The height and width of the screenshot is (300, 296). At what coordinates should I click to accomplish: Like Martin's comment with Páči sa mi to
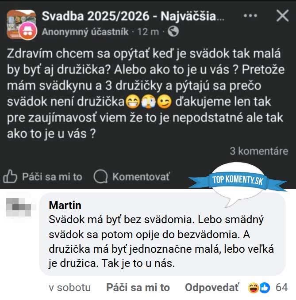(138, 288)
